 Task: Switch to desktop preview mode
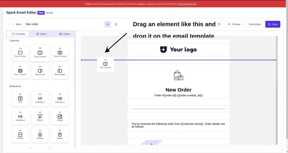pos(108,24)
